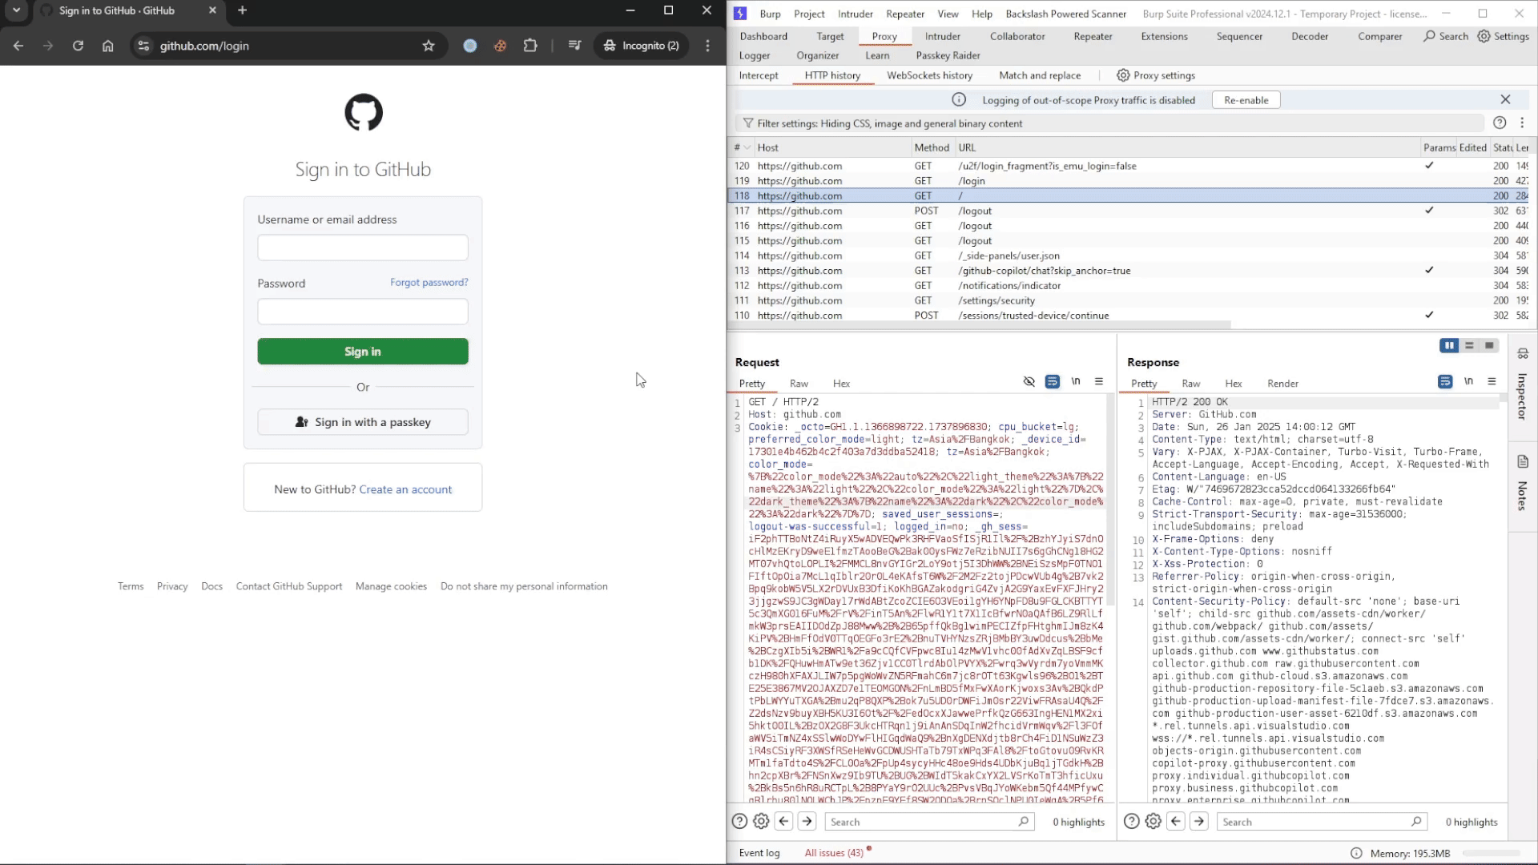Open the Chrome tab search dropdown arrow
The image size is (1538, 865).
click(x=16, y=10)
